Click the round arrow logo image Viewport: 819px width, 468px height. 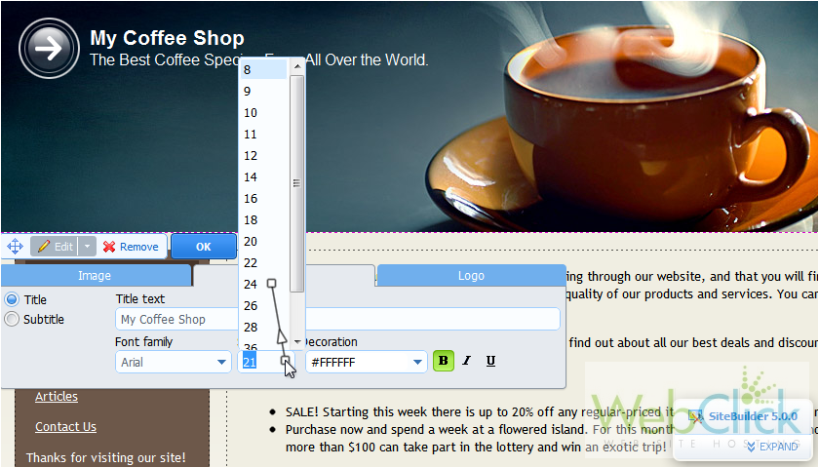[49, 49]
